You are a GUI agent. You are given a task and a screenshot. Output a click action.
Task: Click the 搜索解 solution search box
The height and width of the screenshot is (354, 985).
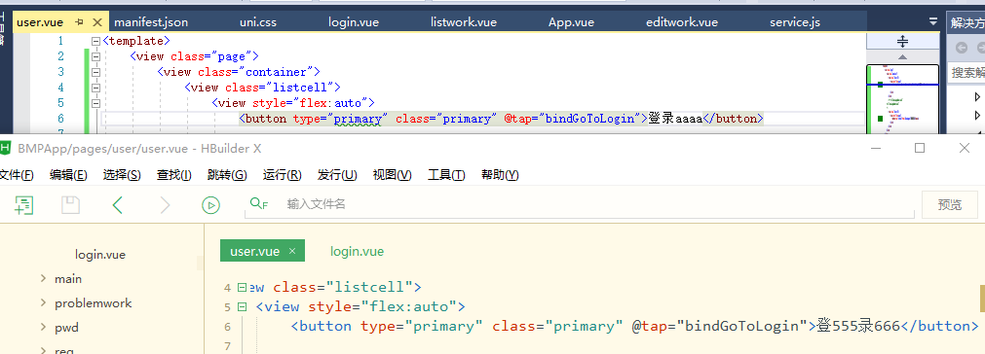(966, 72)
